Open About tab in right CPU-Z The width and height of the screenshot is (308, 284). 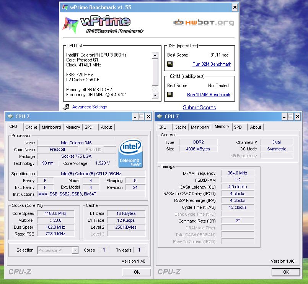256,127
